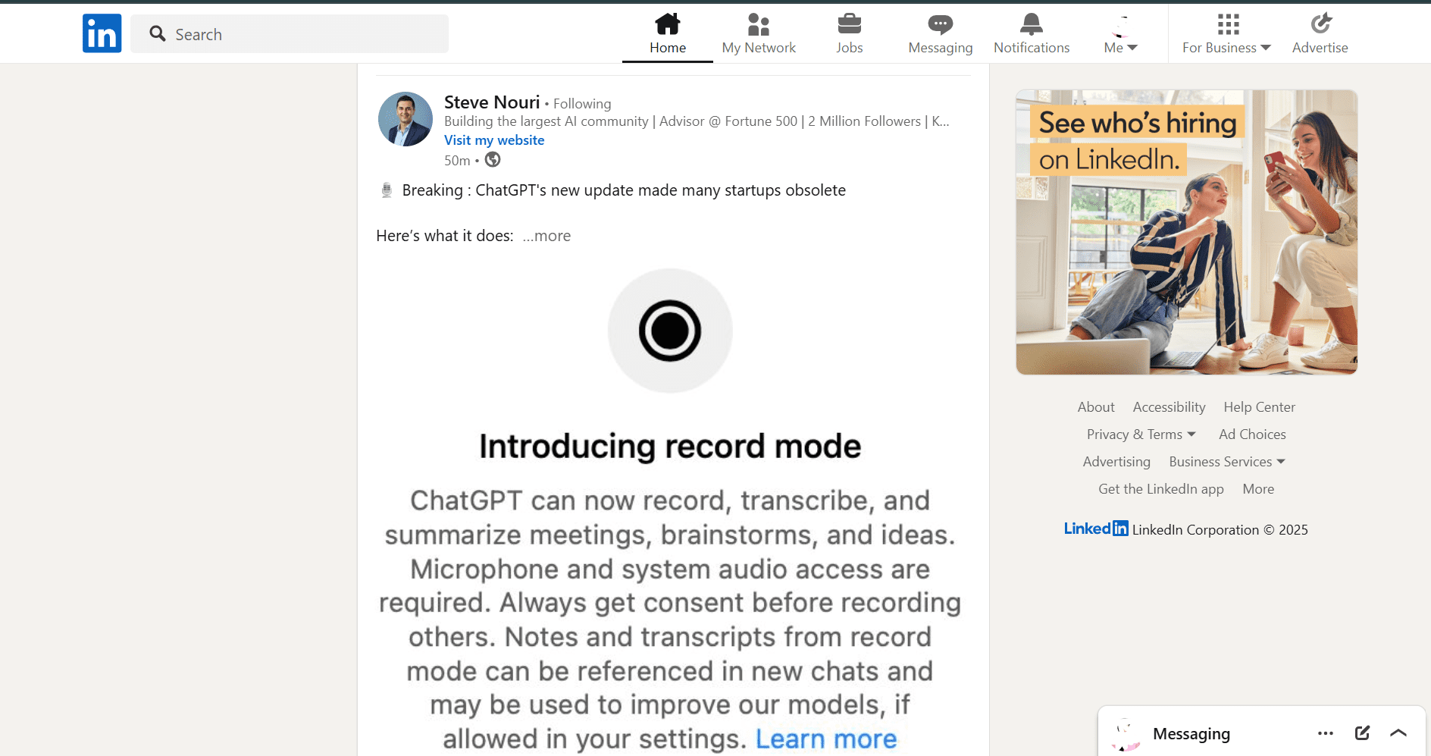Screen dimensions: 1431x756
Task: Click the LinkedIn logo icon
Action: click(102, 33)
